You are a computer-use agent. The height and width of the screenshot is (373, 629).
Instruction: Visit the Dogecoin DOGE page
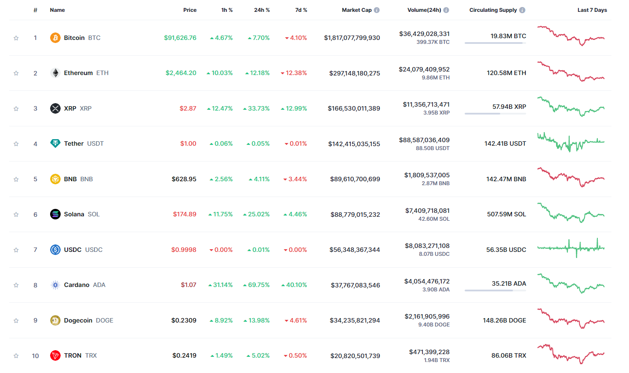pos(89,320)
